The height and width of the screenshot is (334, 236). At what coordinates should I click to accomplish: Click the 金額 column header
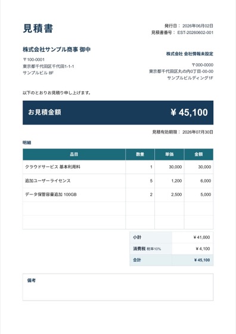point(198,154)
